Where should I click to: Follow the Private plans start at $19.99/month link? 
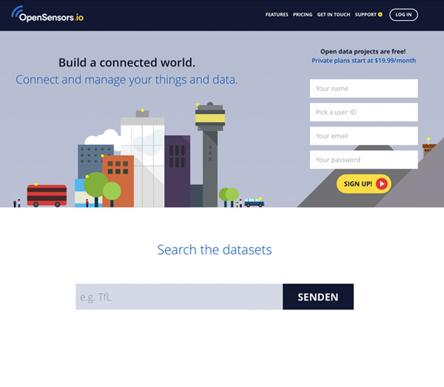[363, 61]
